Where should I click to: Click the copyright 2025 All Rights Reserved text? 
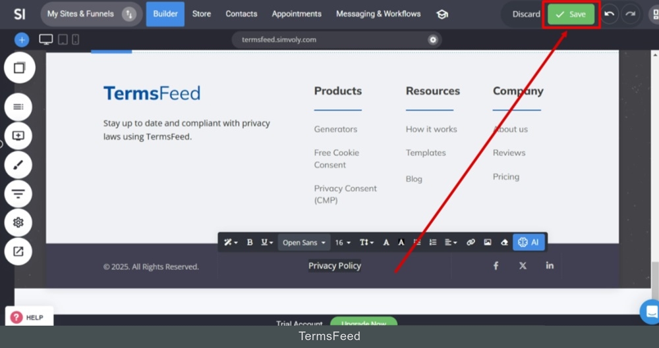pyautogui.click(x=151, y=267)
